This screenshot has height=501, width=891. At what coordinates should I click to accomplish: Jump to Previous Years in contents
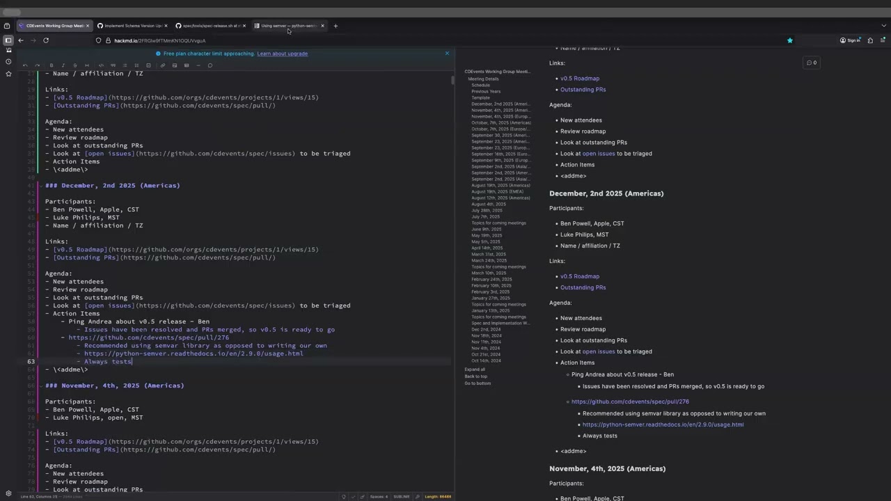click(x=486, y=91)
